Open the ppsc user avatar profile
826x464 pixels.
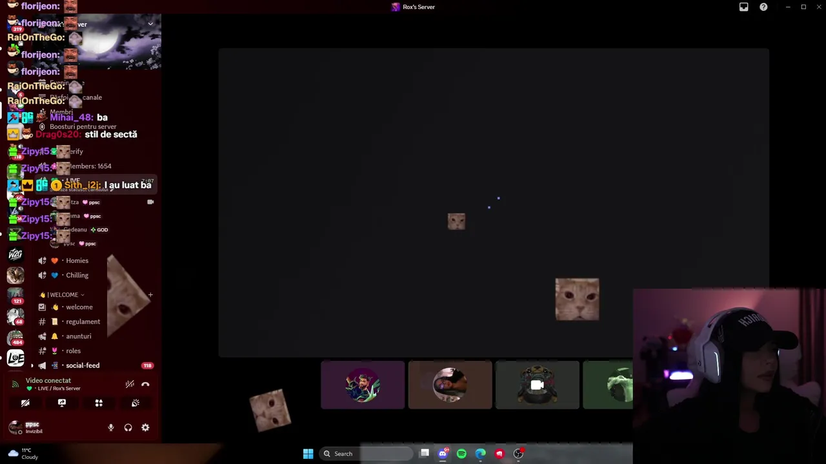pos(15,427)
